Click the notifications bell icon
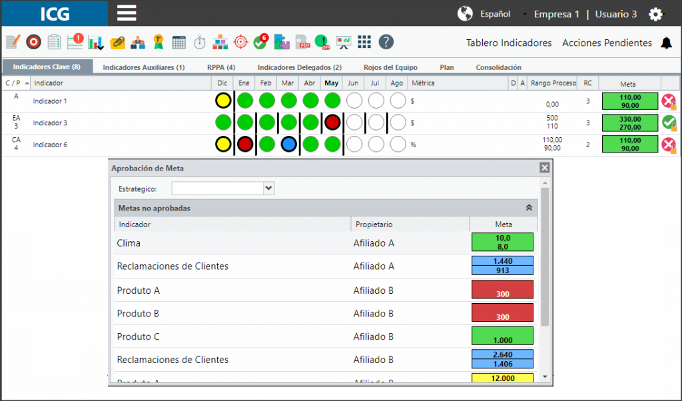The height and width of the screenshot is (401, 682). point(666,43)
